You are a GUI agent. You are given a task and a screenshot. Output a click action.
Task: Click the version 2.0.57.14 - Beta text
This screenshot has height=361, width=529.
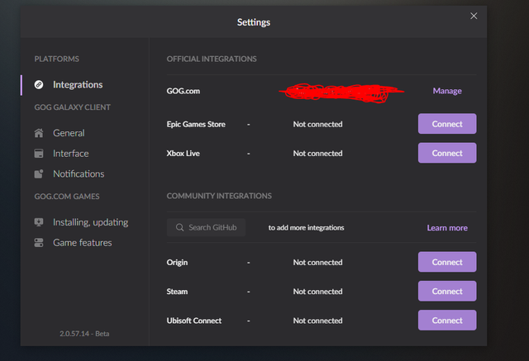coord(84,334)
